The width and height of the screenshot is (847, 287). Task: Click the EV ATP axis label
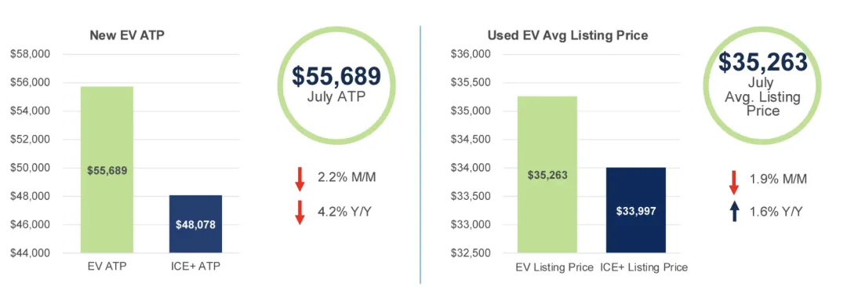(x=107, y=266)
